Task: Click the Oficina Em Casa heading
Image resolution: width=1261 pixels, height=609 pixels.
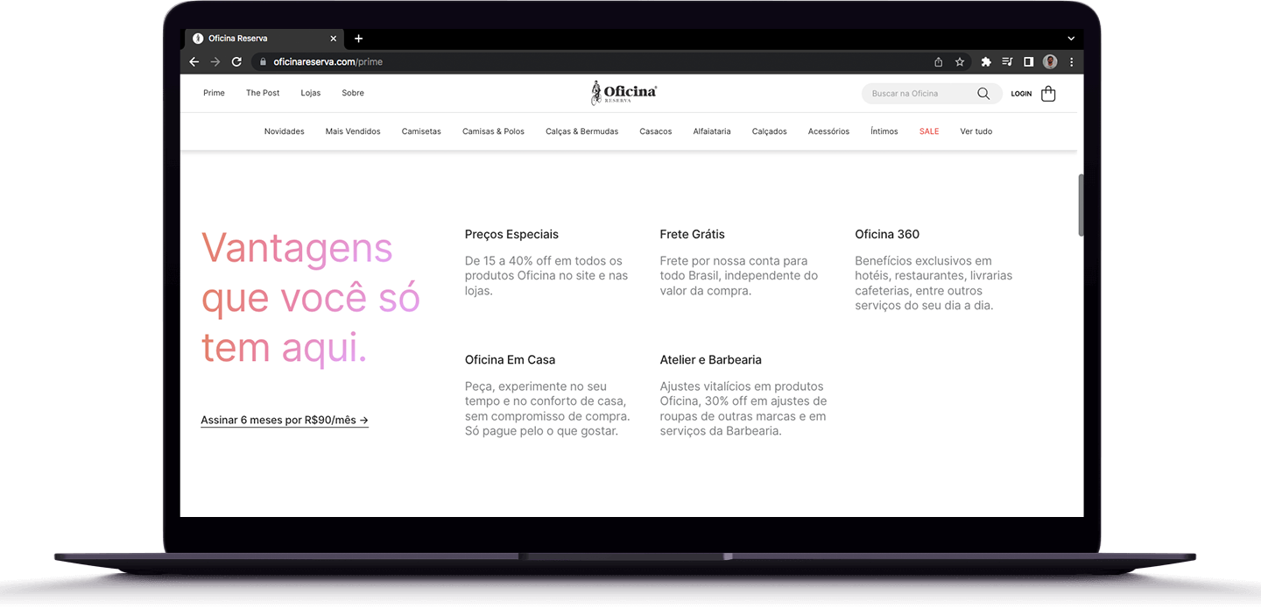Action: pyautogui.click(x=510, y=360)
